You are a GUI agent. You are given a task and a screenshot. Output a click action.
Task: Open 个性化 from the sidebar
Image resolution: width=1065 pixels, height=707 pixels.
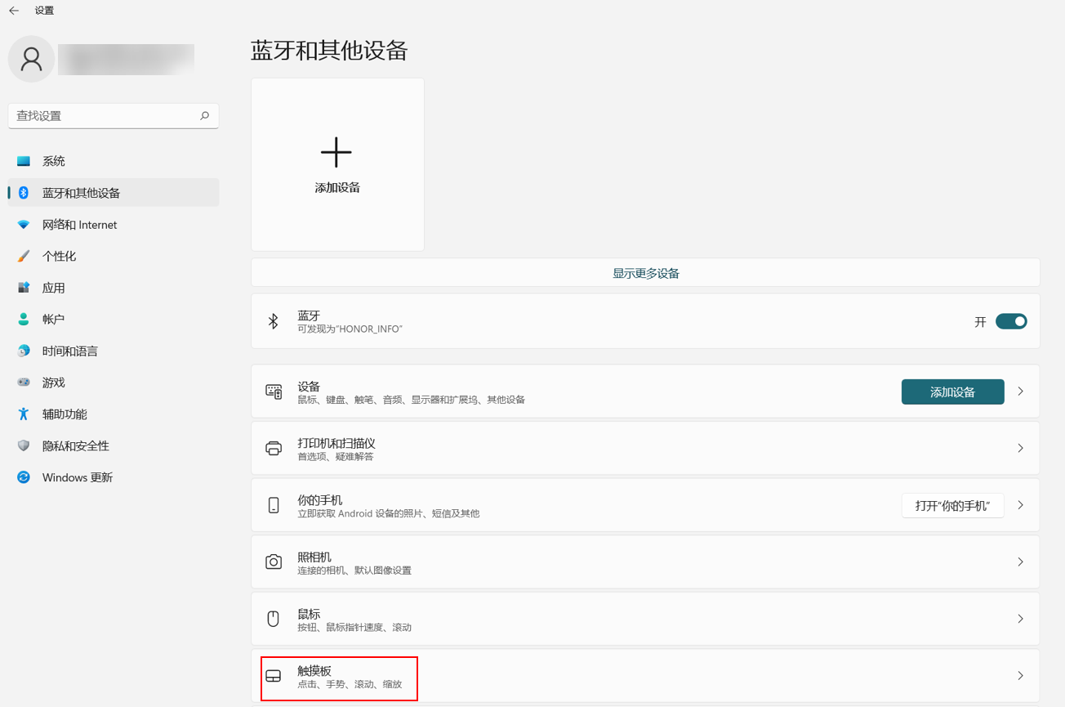59,256
